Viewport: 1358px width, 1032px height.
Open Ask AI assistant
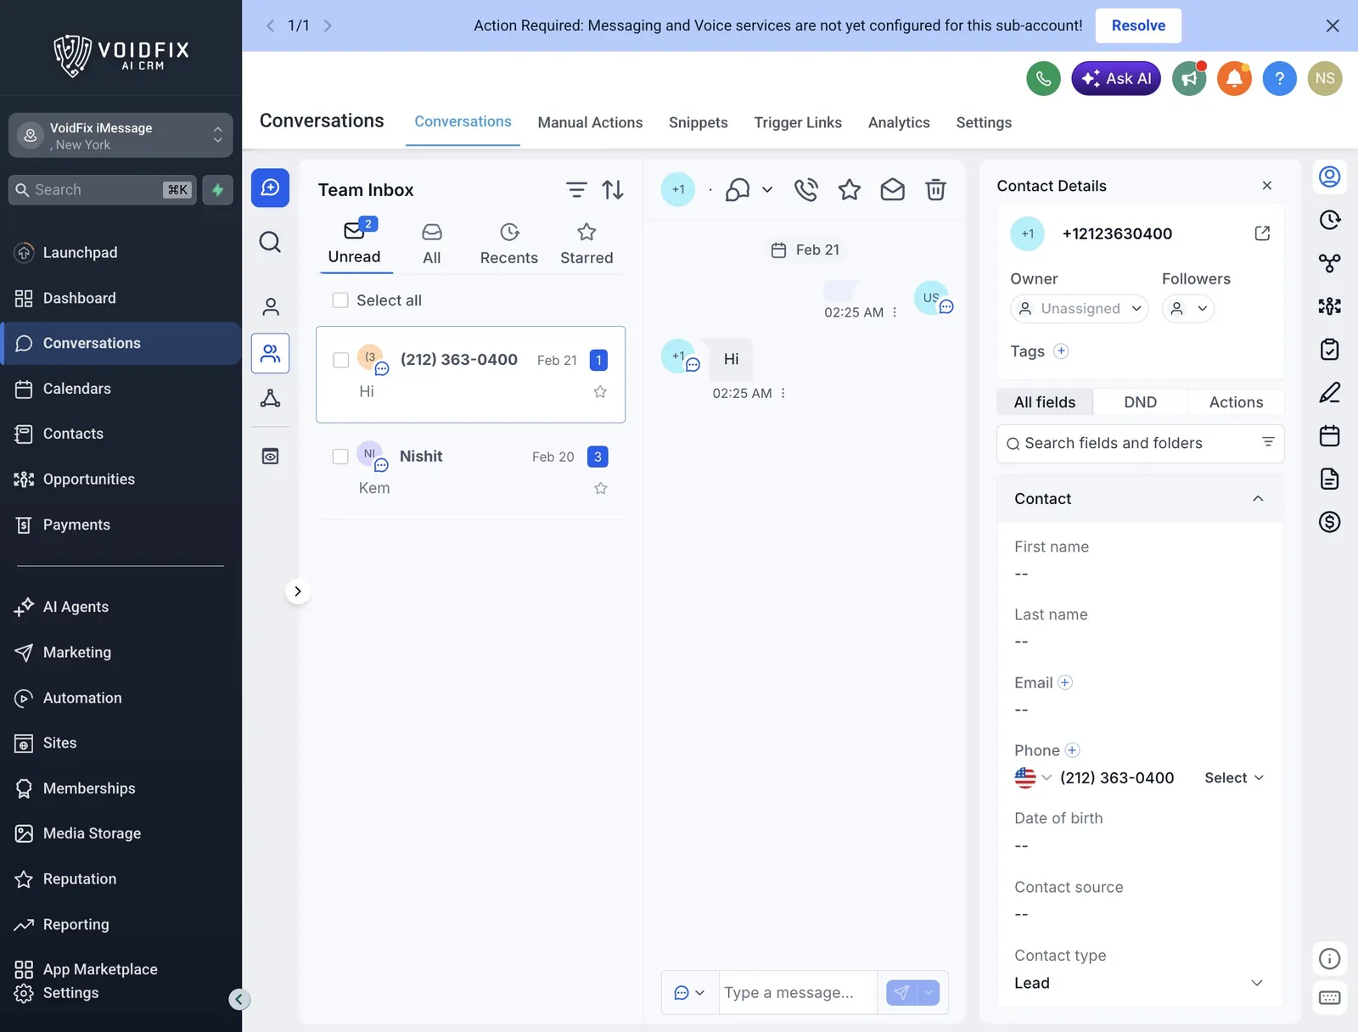click(x=1116, y=79)
